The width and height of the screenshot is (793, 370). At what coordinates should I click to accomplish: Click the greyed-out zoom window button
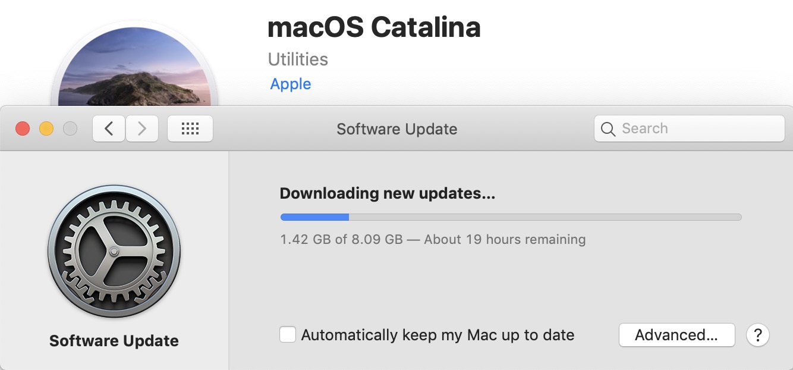click(x=70, y=128)
